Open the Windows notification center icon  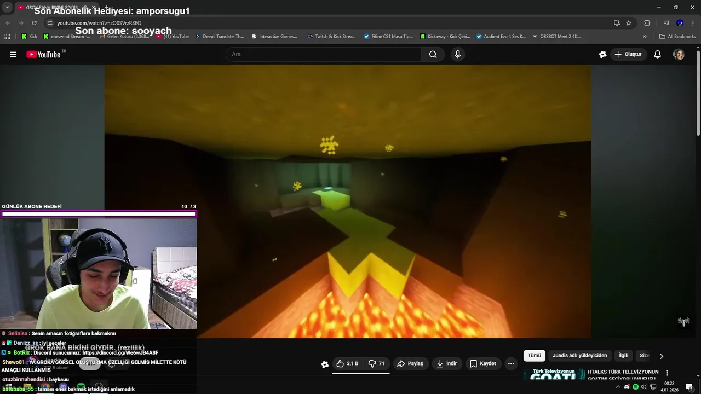tap(689, 387)
